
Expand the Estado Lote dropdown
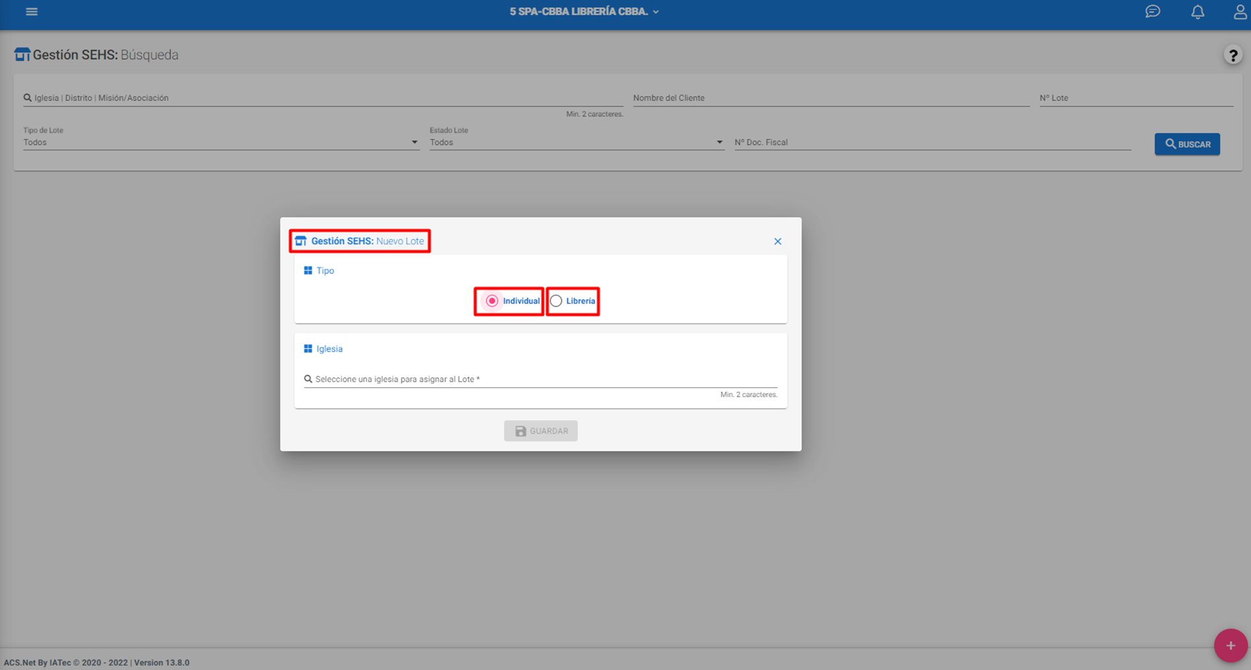pyautogui.click(x=577, y=142)
